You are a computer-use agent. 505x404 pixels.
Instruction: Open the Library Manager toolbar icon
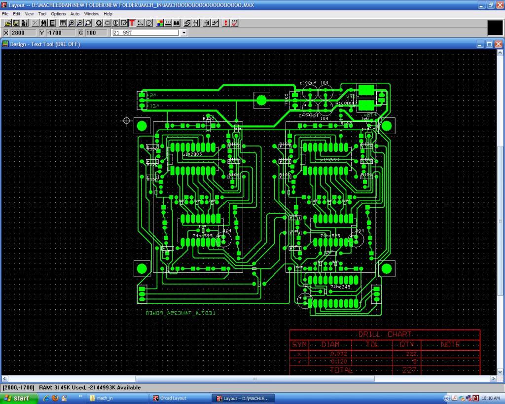point(25,23)
